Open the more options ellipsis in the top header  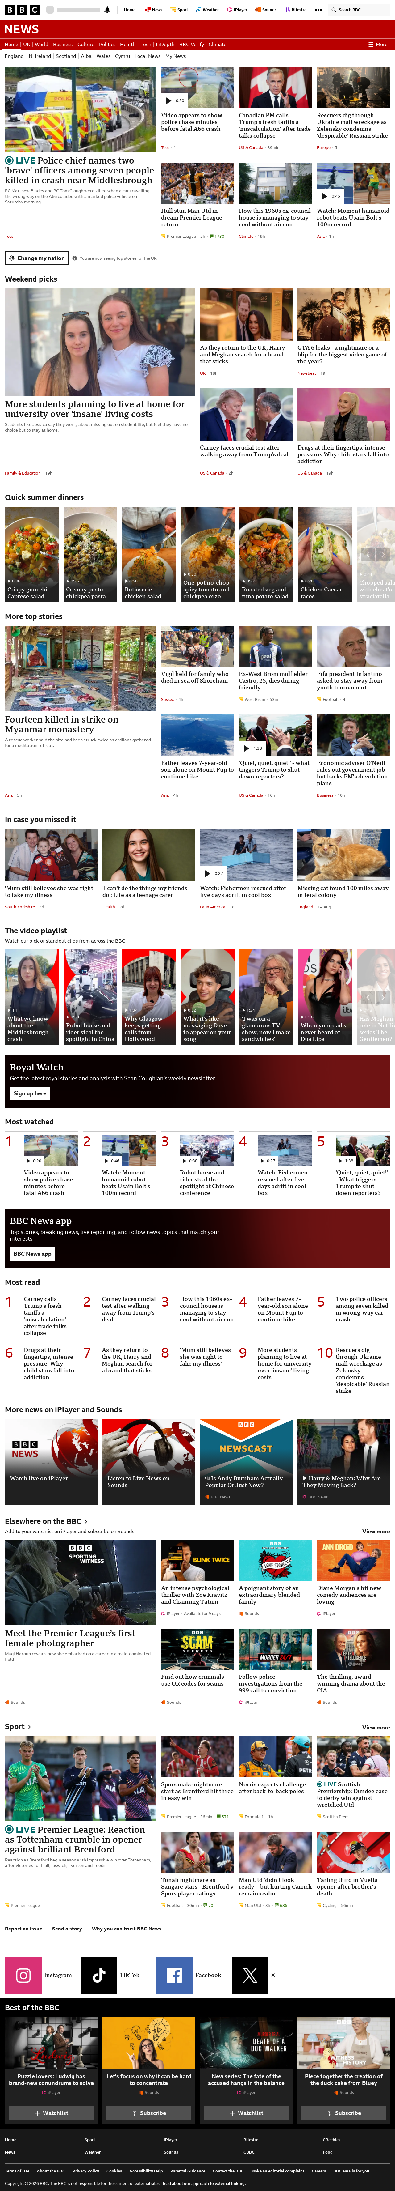318,10
